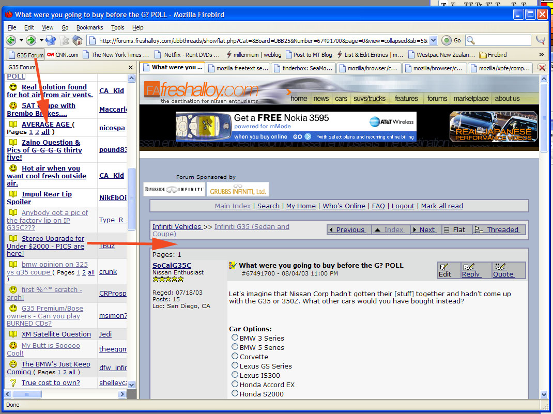Viewport: 553px width, 414px height.
Task: Click sidebar horizontal scroll right arrow
Action: pyautogui.click(x=122, y=394)
